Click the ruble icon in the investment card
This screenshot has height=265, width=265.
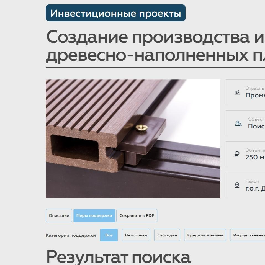(237, 154)
